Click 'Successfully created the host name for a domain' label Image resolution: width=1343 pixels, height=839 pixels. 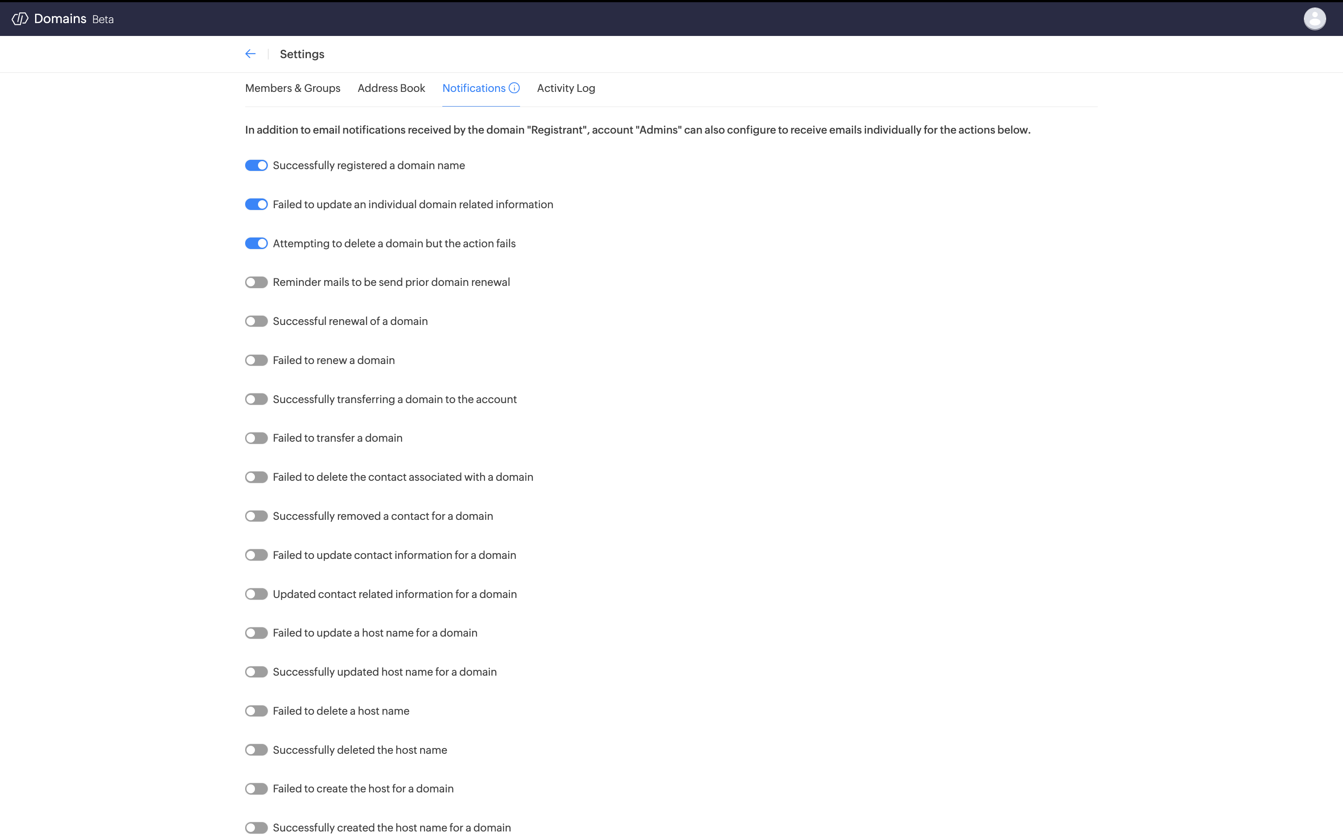[x=392, y=828]
